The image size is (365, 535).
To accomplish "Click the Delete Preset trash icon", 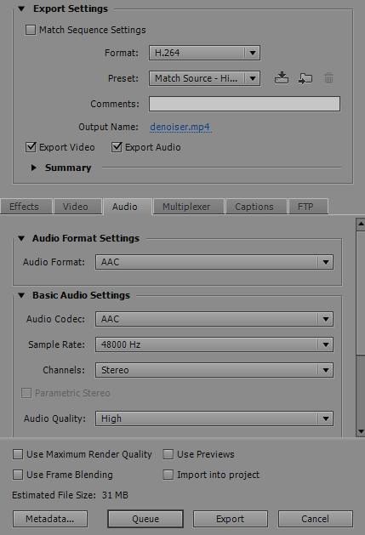I will pos(328,78).
